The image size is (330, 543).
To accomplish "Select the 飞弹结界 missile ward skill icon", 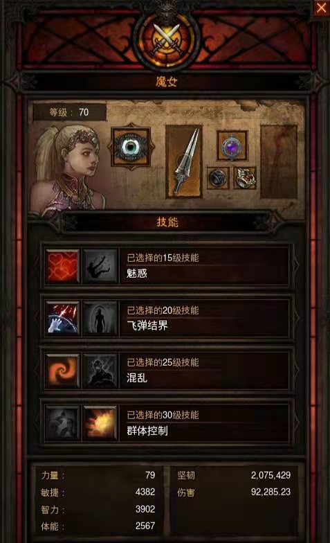I will tap(63, 318).
